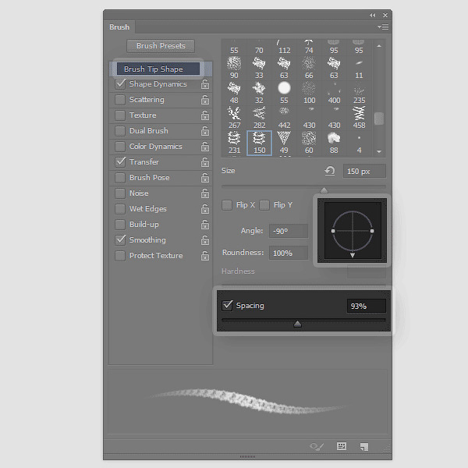The width and height of the screenshot is (468, 468).
Task: Enable the Brush Pose checkbox
Action: pyautogui.click(x=120, y=178)
